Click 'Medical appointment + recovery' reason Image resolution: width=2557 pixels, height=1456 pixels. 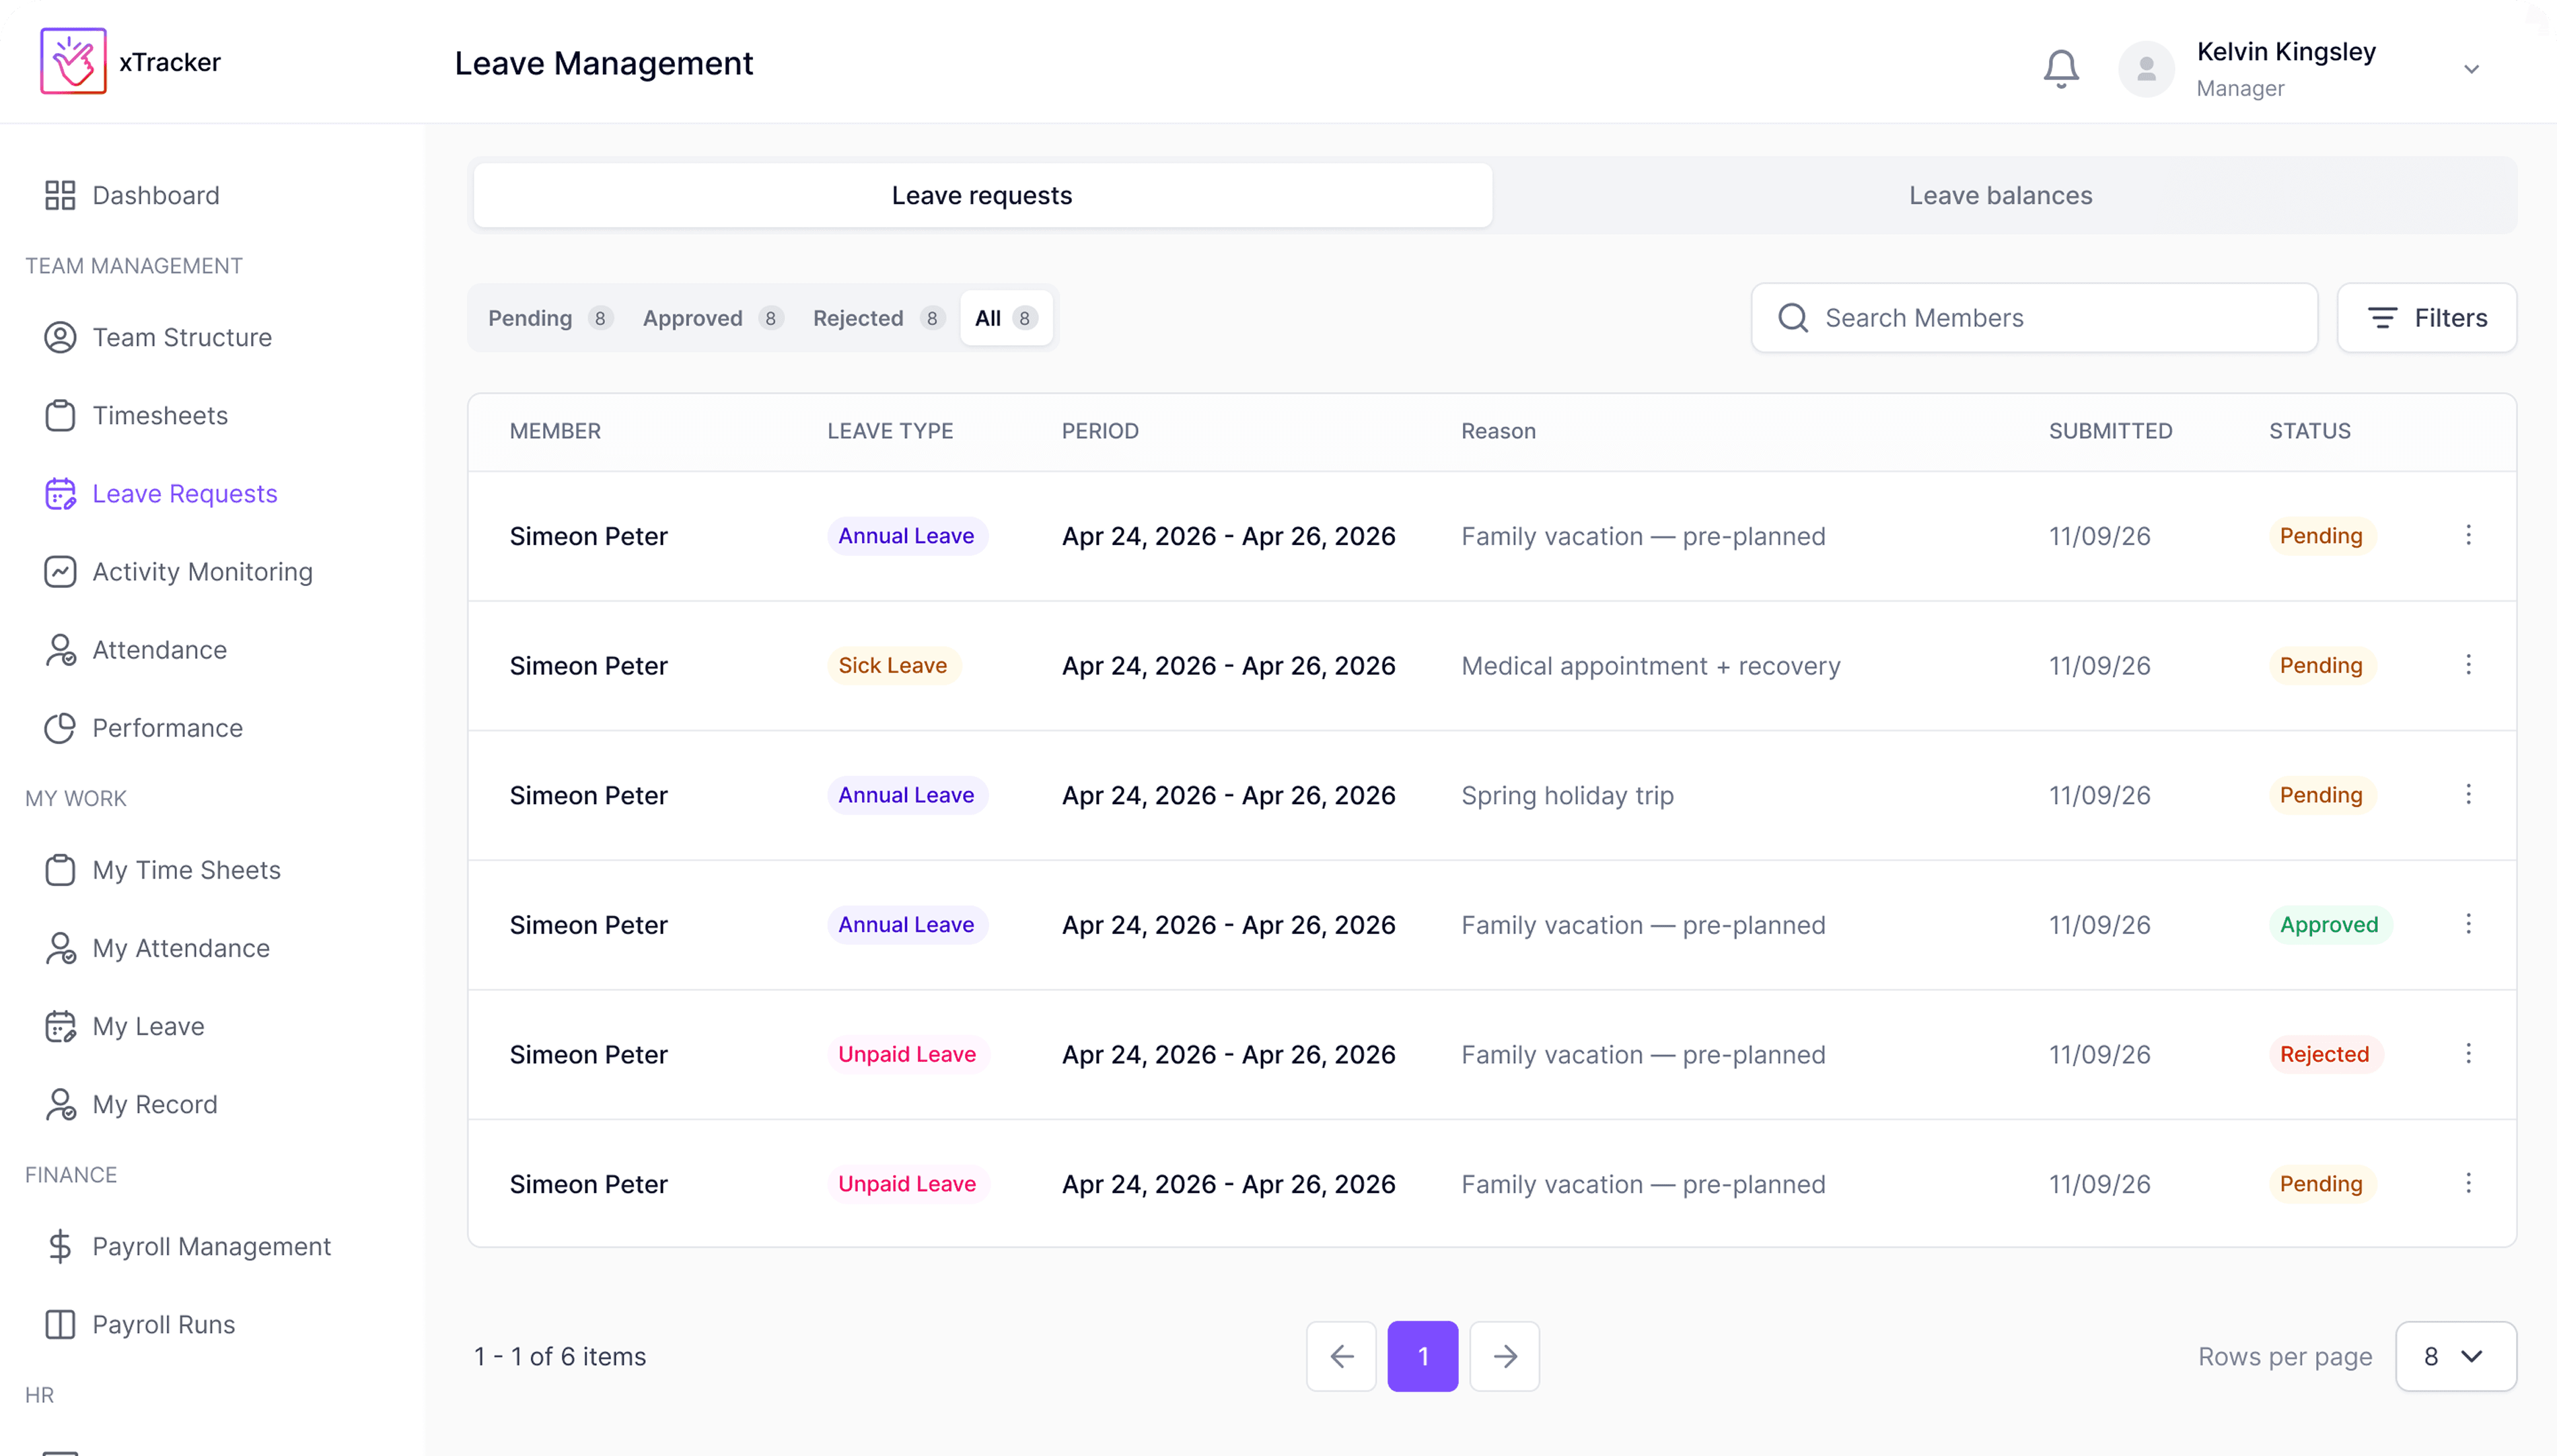click(1650, 666)
